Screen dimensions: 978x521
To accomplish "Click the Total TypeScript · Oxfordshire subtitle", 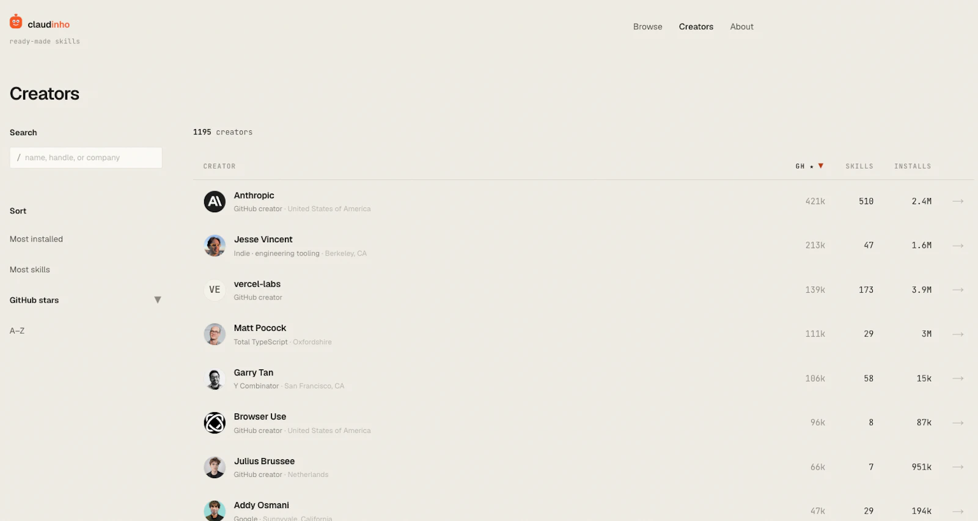I will [x=282, y=342].
